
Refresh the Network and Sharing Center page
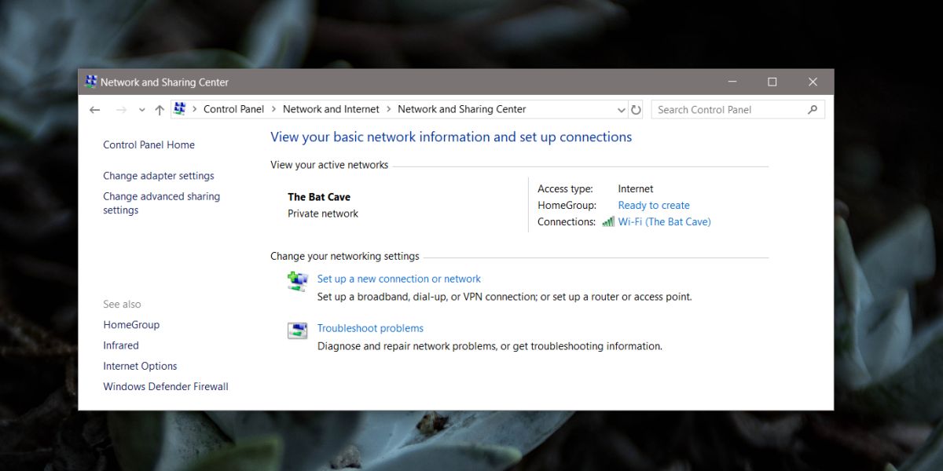tap(637, 110)
